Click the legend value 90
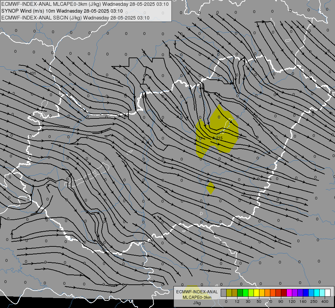The image size is (335, 308). pos(281,301)
